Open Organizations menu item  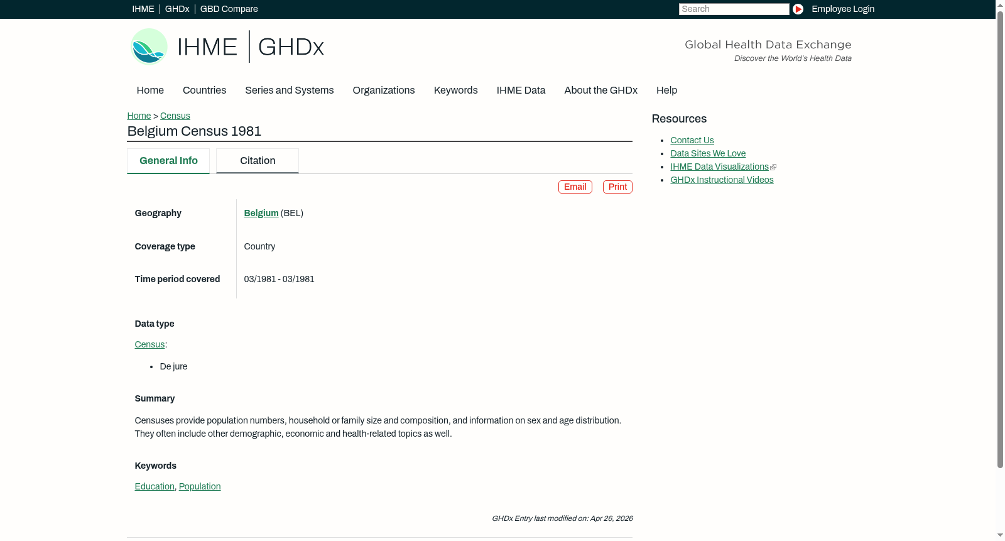pos(384,90)
